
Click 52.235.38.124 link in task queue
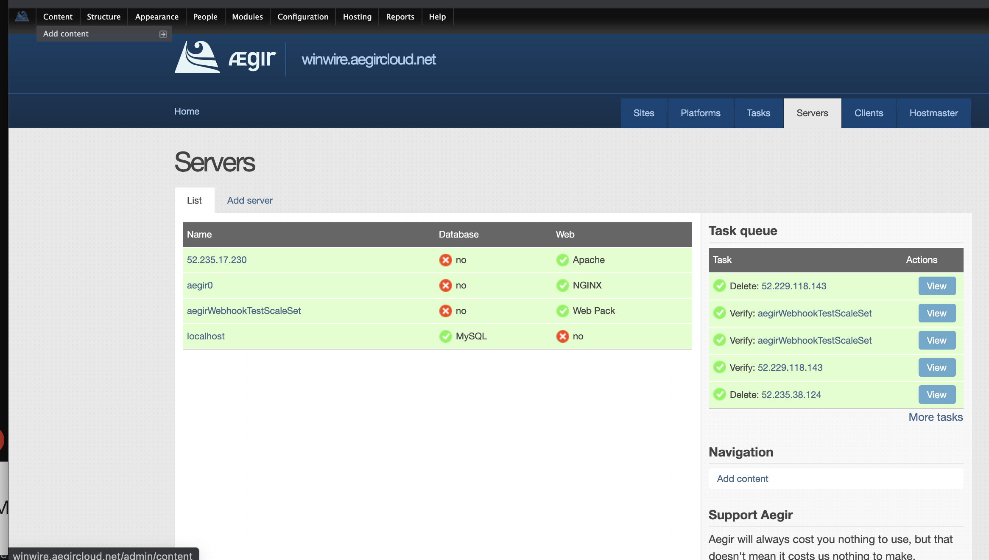coord(791,395)
